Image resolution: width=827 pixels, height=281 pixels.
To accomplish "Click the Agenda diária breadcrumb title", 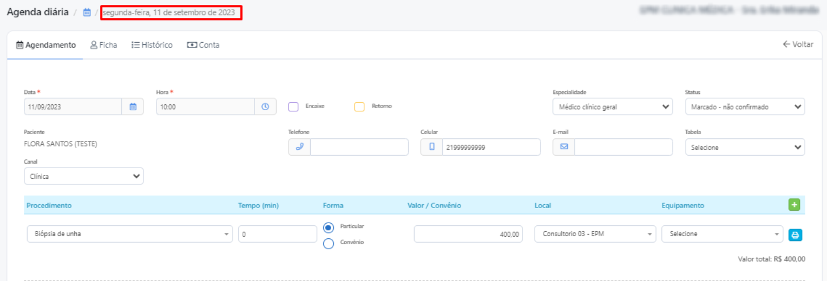I will pos(38,12).
